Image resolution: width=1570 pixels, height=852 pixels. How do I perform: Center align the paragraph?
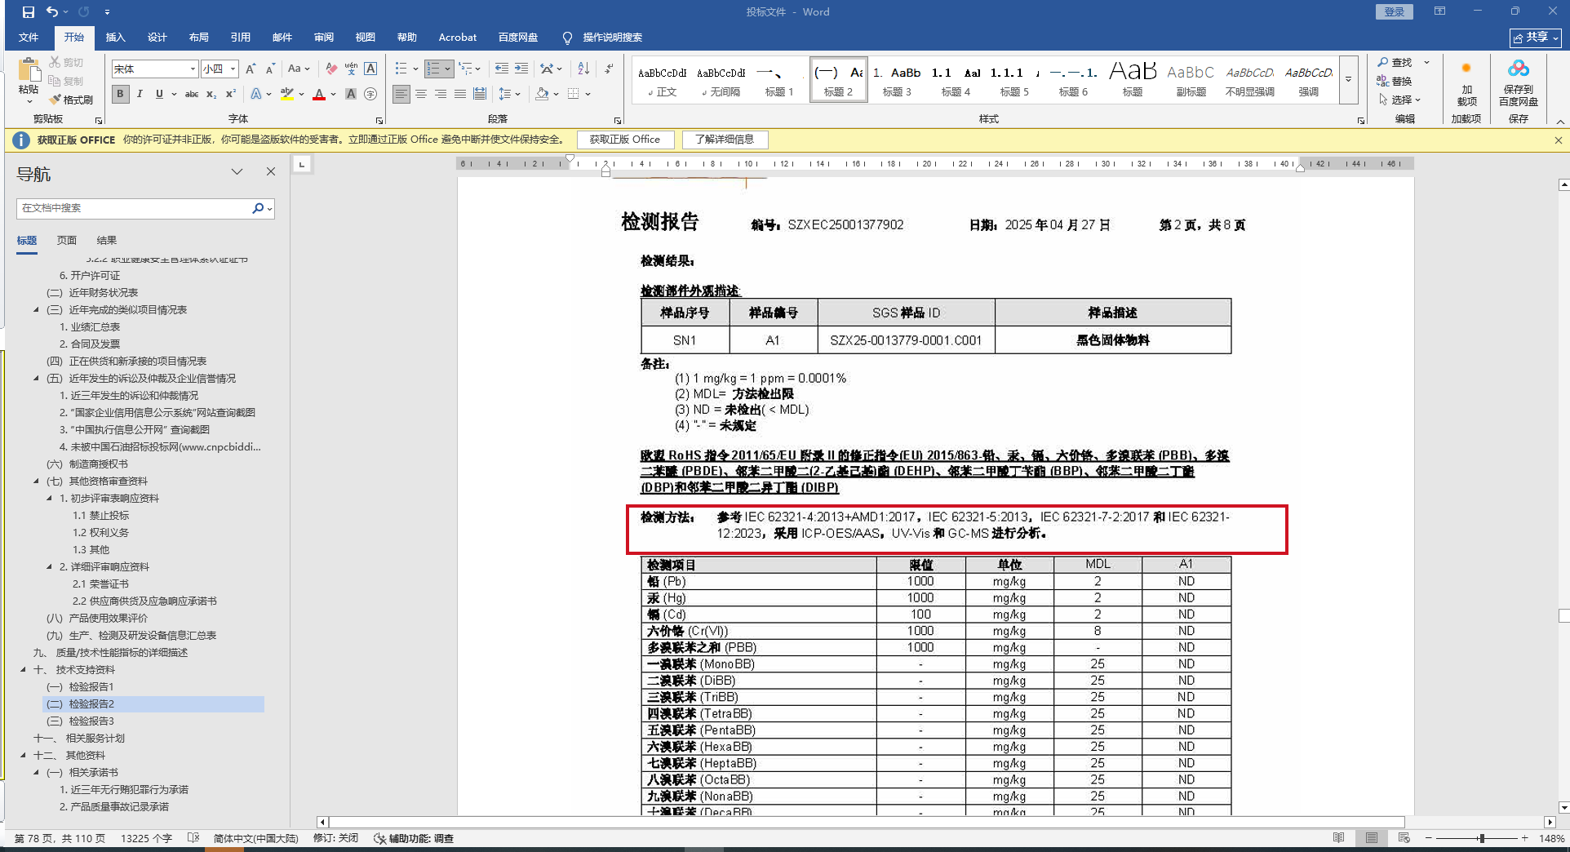421,94
